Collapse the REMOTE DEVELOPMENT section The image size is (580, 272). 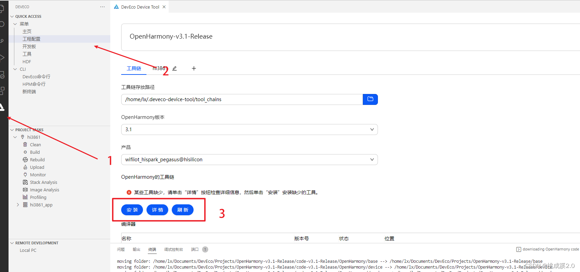(12, 243)
